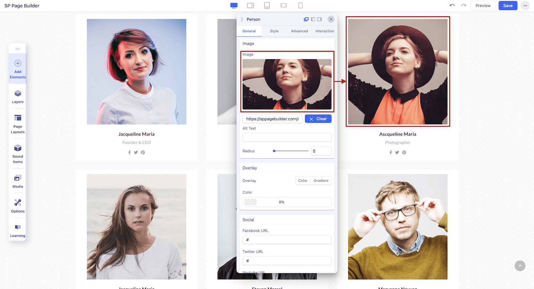The width and height of the screenshot is (534, 289).
Task: Open Saved Items in sidebar
Action: [x=18, y=153]
